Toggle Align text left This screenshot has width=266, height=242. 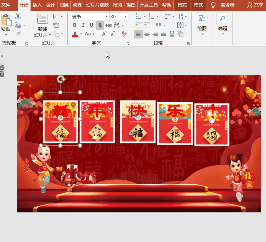pos(139,34)
